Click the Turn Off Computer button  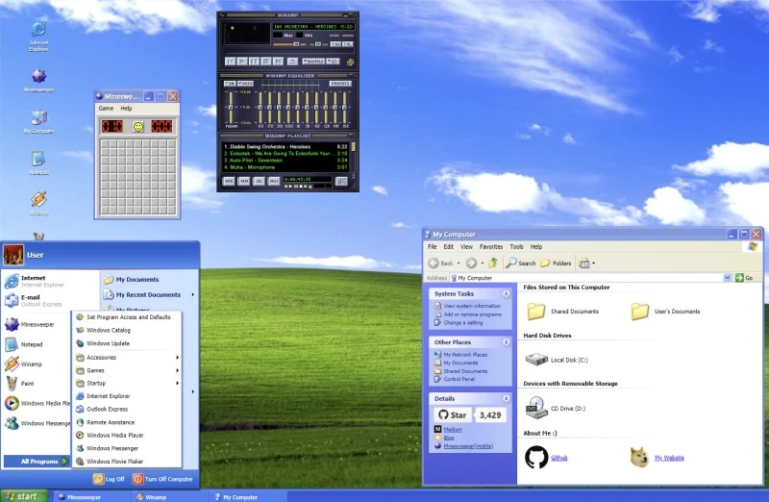(163, 478)
